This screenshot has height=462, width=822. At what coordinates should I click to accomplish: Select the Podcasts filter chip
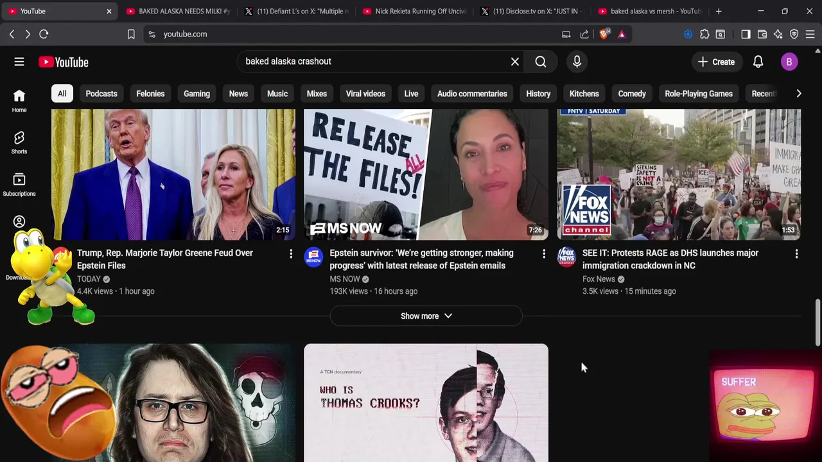click(101, 94)
